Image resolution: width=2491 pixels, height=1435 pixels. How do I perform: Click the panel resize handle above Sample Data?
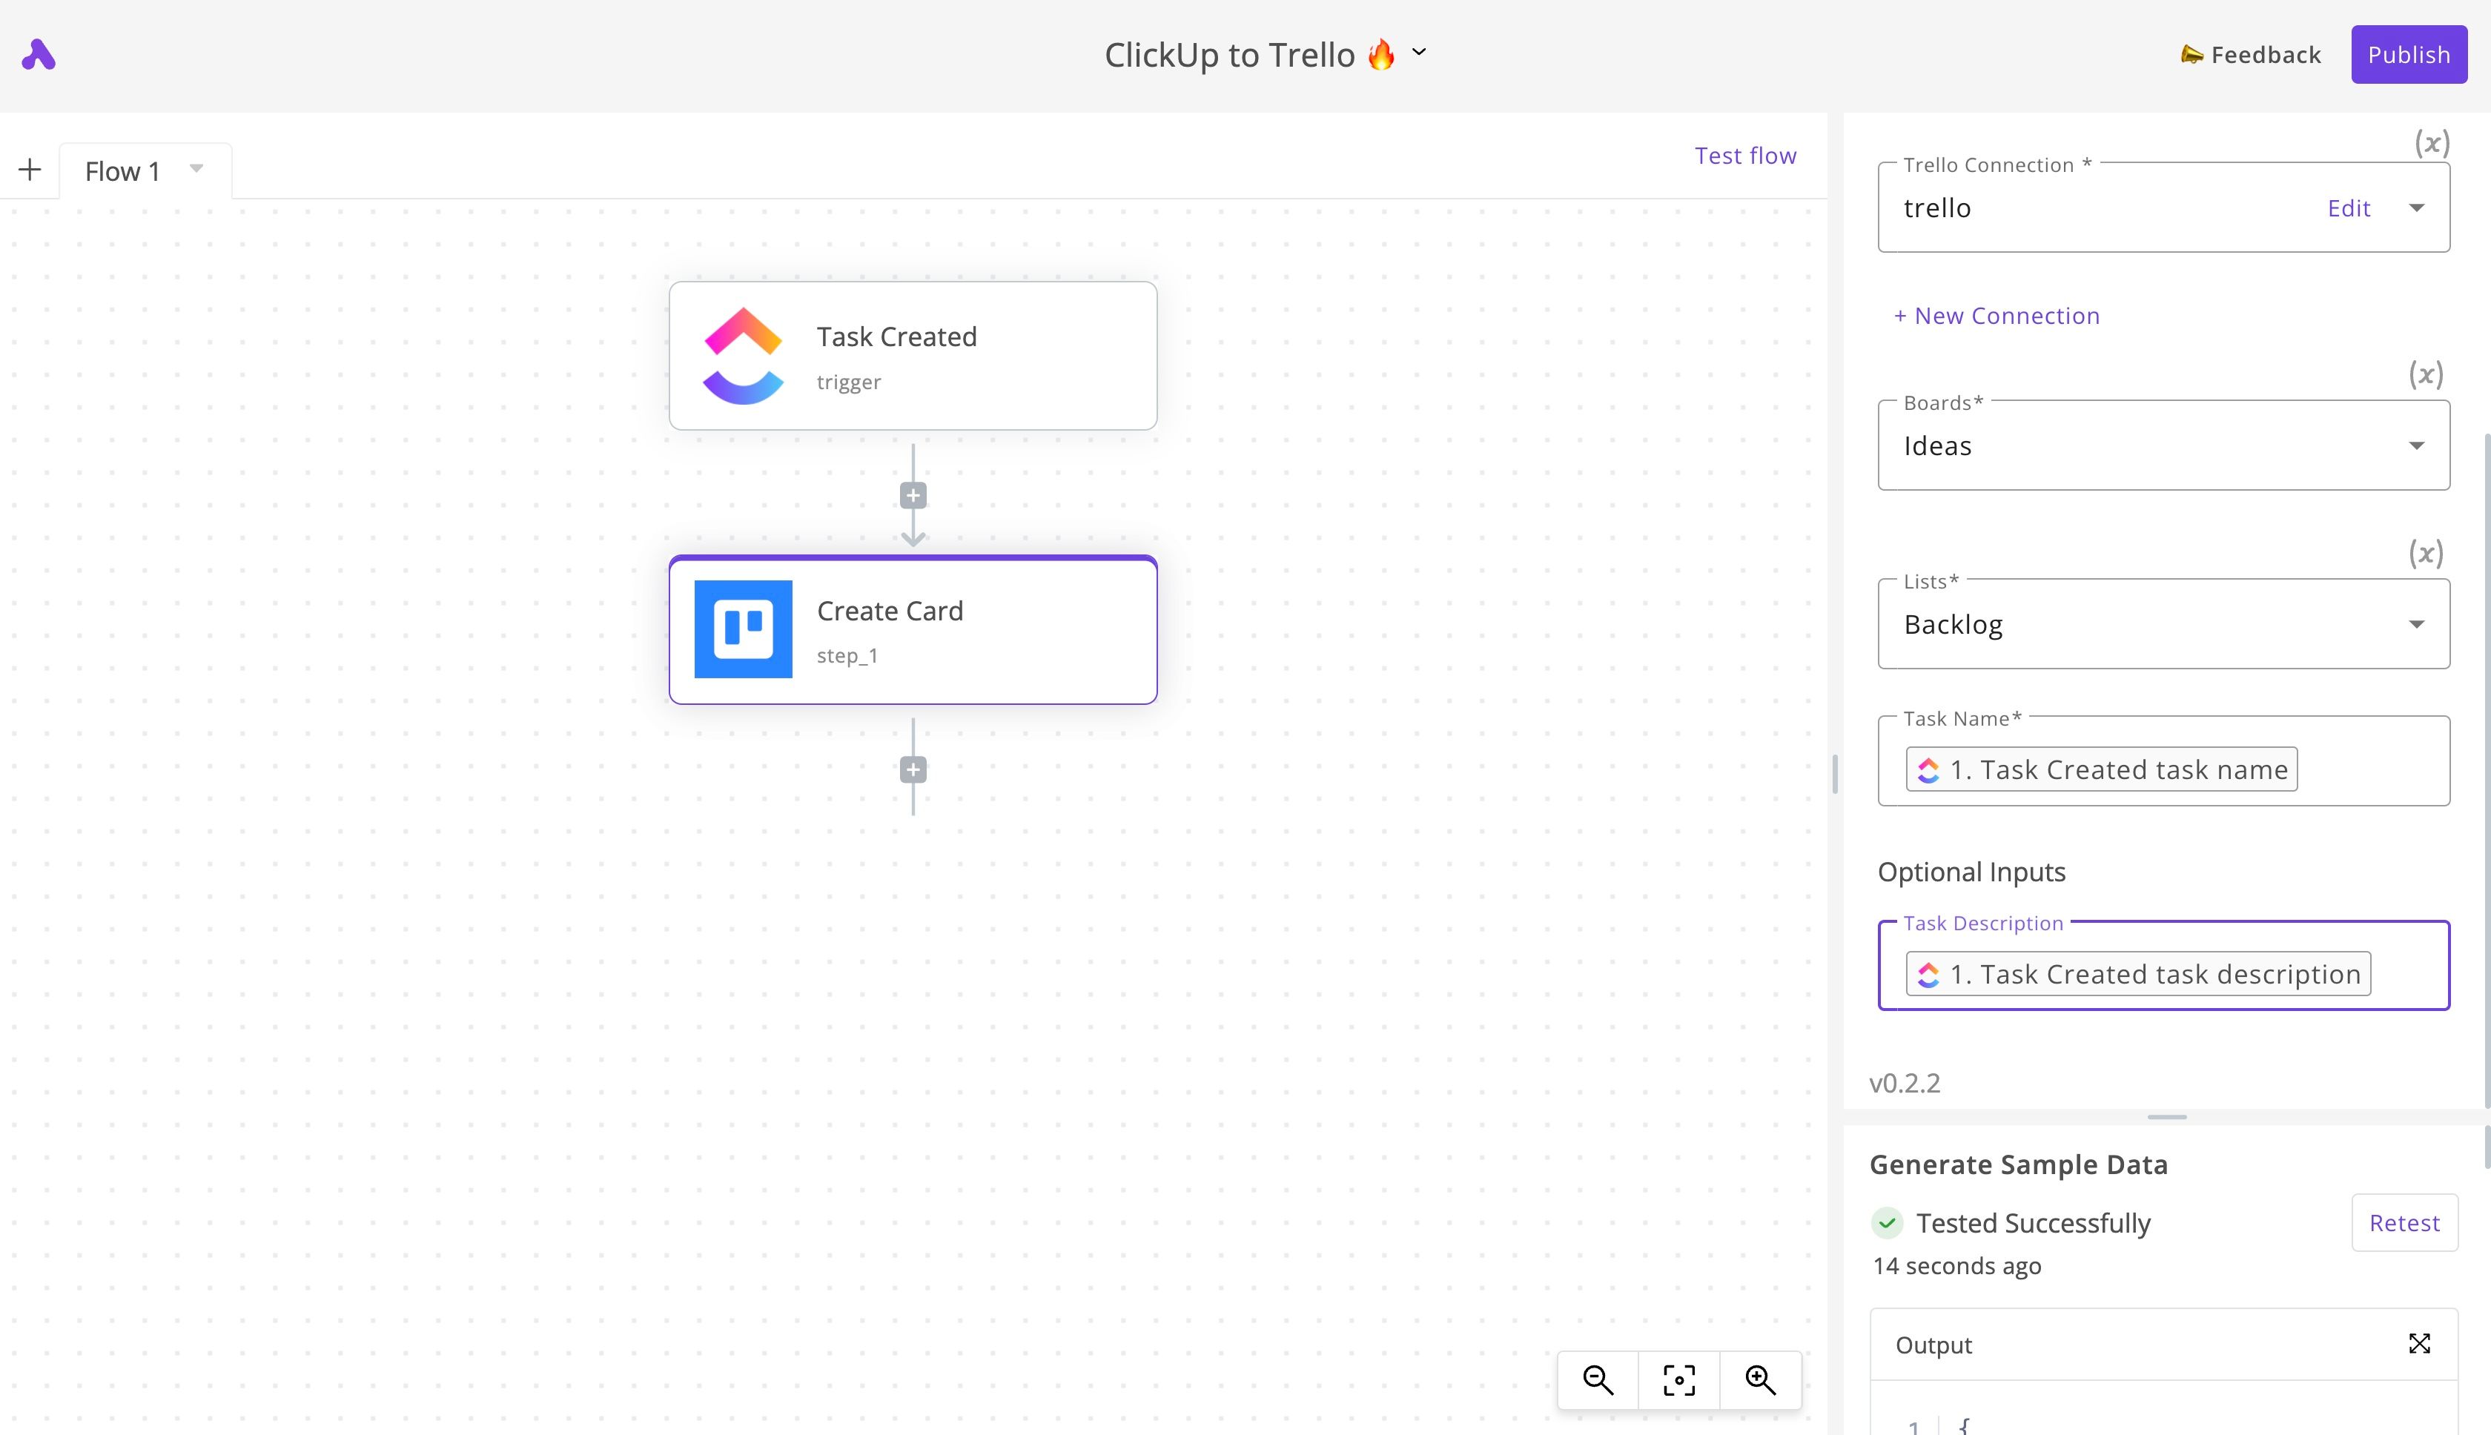coord(2167,1117)
